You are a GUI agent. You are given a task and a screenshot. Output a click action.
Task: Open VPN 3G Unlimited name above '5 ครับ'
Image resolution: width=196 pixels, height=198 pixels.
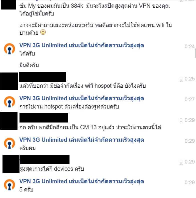[x=81, y=181]
